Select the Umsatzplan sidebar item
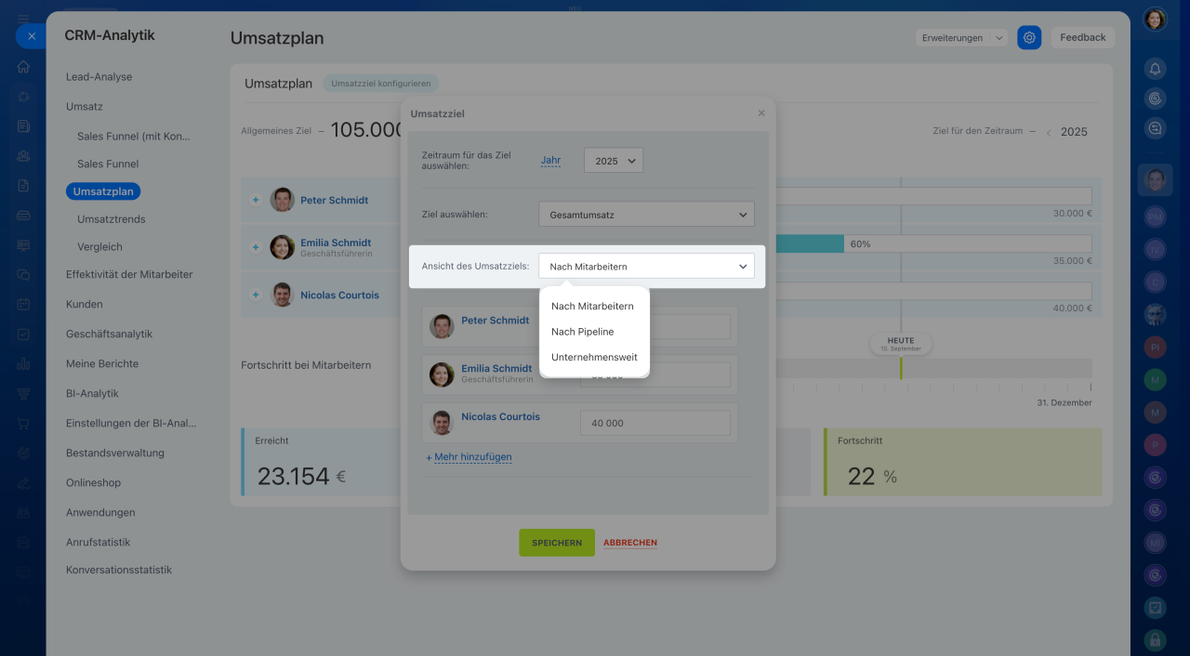 (103, 191)
